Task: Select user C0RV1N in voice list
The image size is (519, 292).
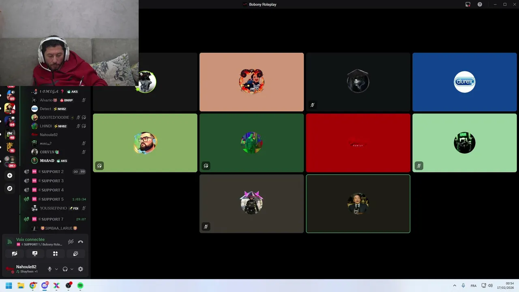Action: (59, 152)
